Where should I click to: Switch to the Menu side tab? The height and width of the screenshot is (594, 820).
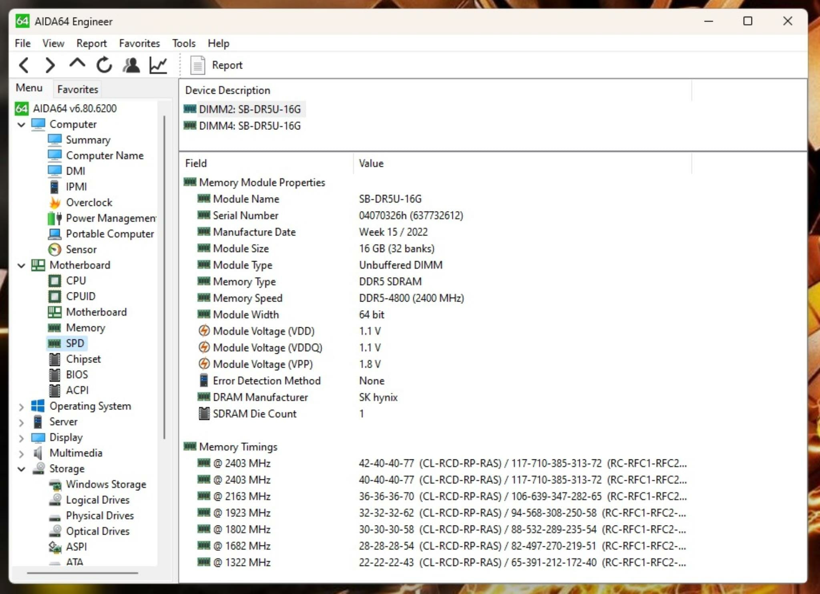[29, 88]
